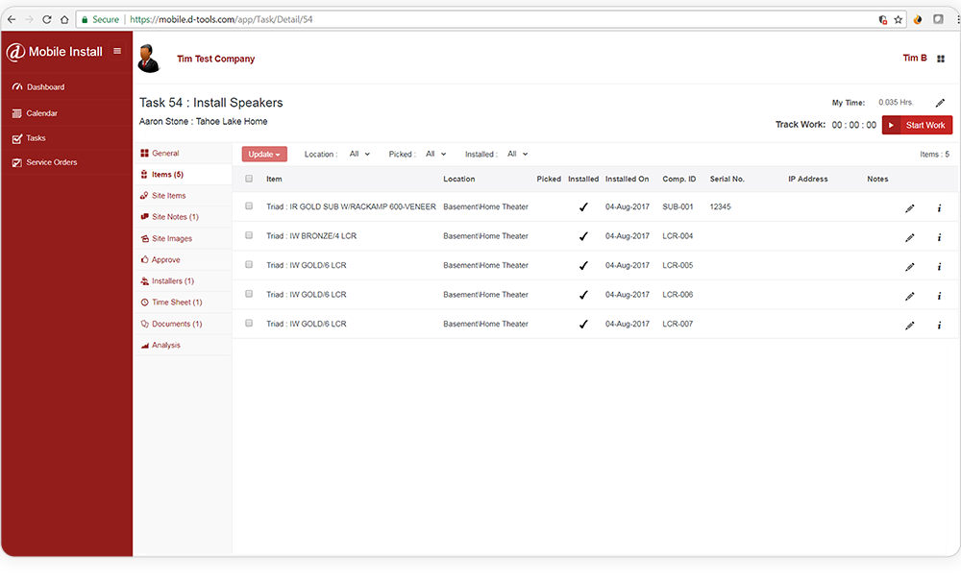Open the Site Items tab
961x581 pixels.
(x=183, y=196)
